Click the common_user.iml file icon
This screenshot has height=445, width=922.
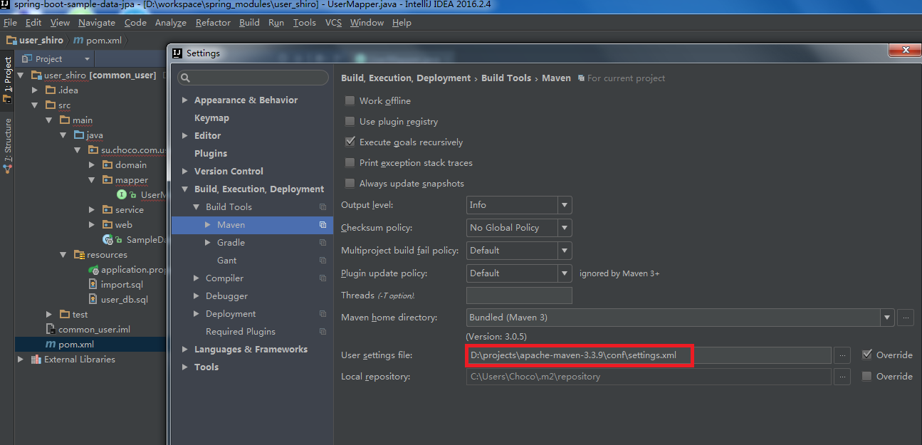(x=51, y=330)
